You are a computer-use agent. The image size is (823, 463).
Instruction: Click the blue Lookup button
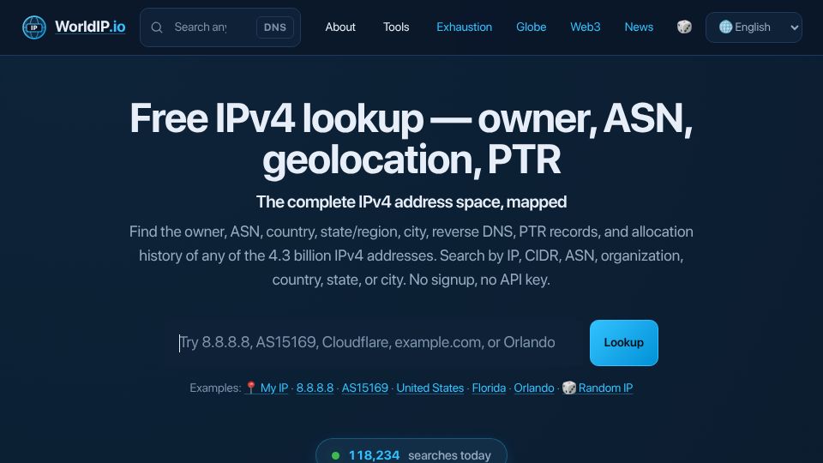point(623,343)
